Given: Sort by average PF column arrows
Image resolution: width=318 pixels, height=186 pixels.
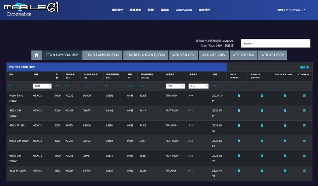Looking at the screenshot, I should click(x=129, y=86).
